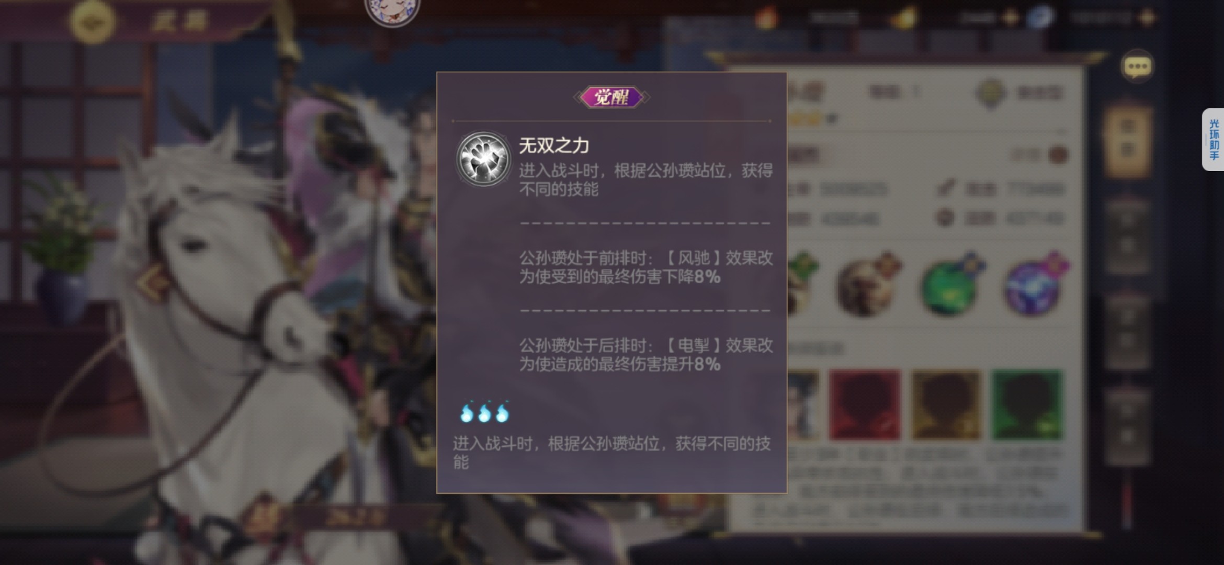Select the green potion item icon
This screenshot has width=1224, height=565.
[x=950, y=285]
